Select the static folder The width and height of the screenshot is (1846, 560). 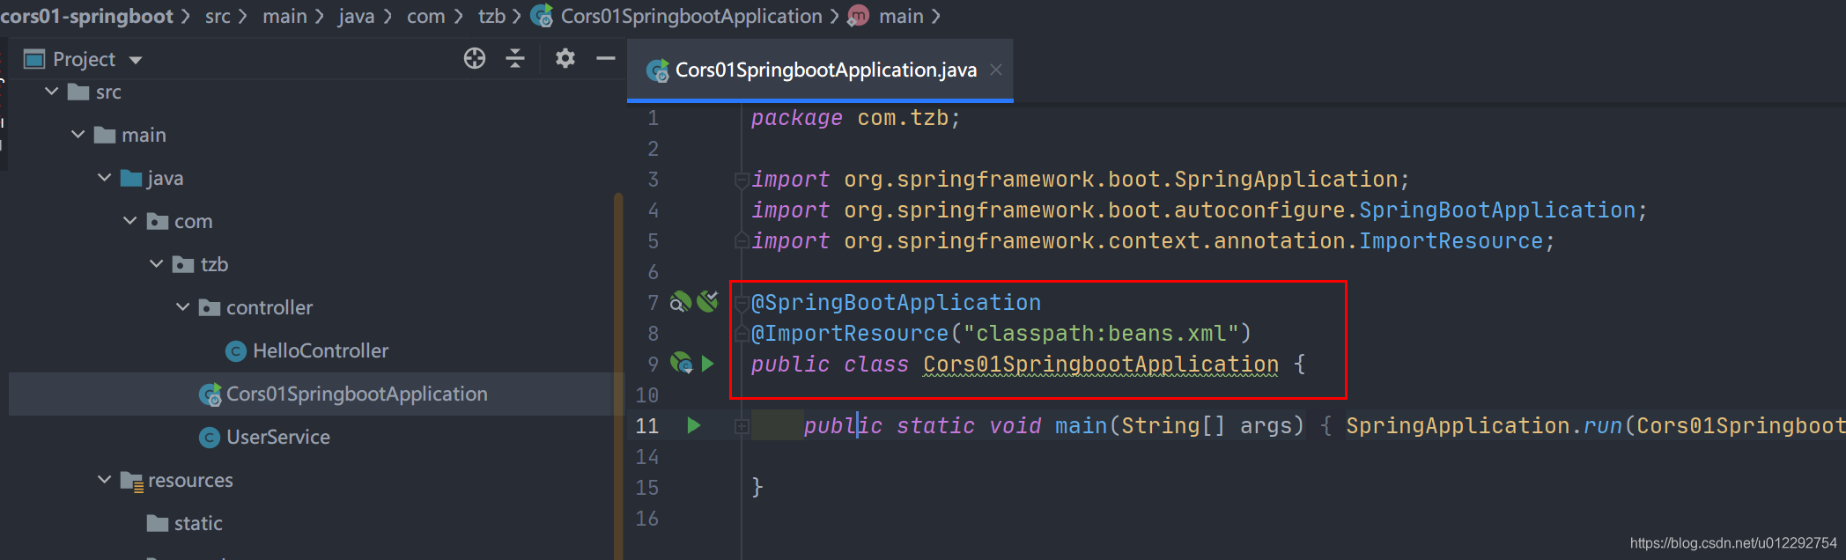[x=198, y=523]
